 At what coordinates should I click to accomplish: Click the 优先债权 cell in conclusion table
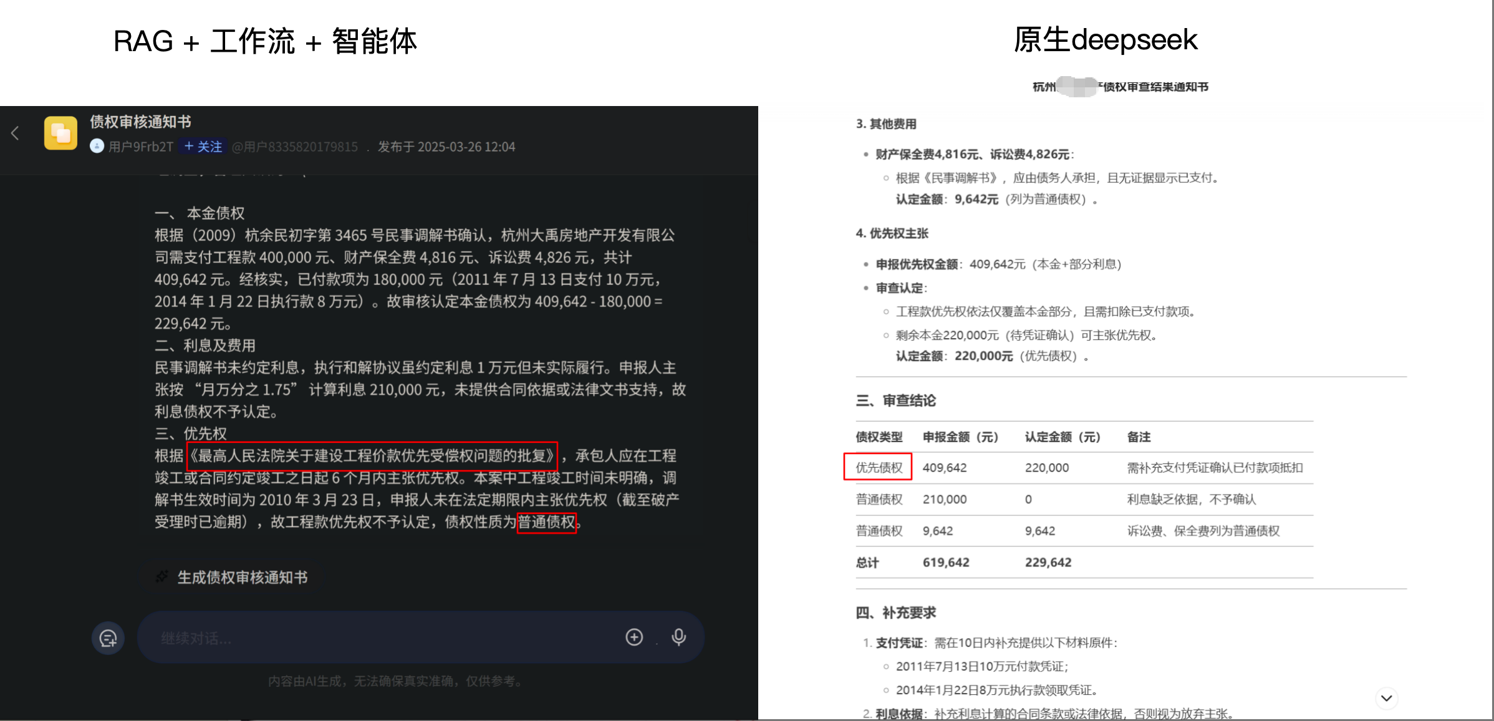click(879, 468)
